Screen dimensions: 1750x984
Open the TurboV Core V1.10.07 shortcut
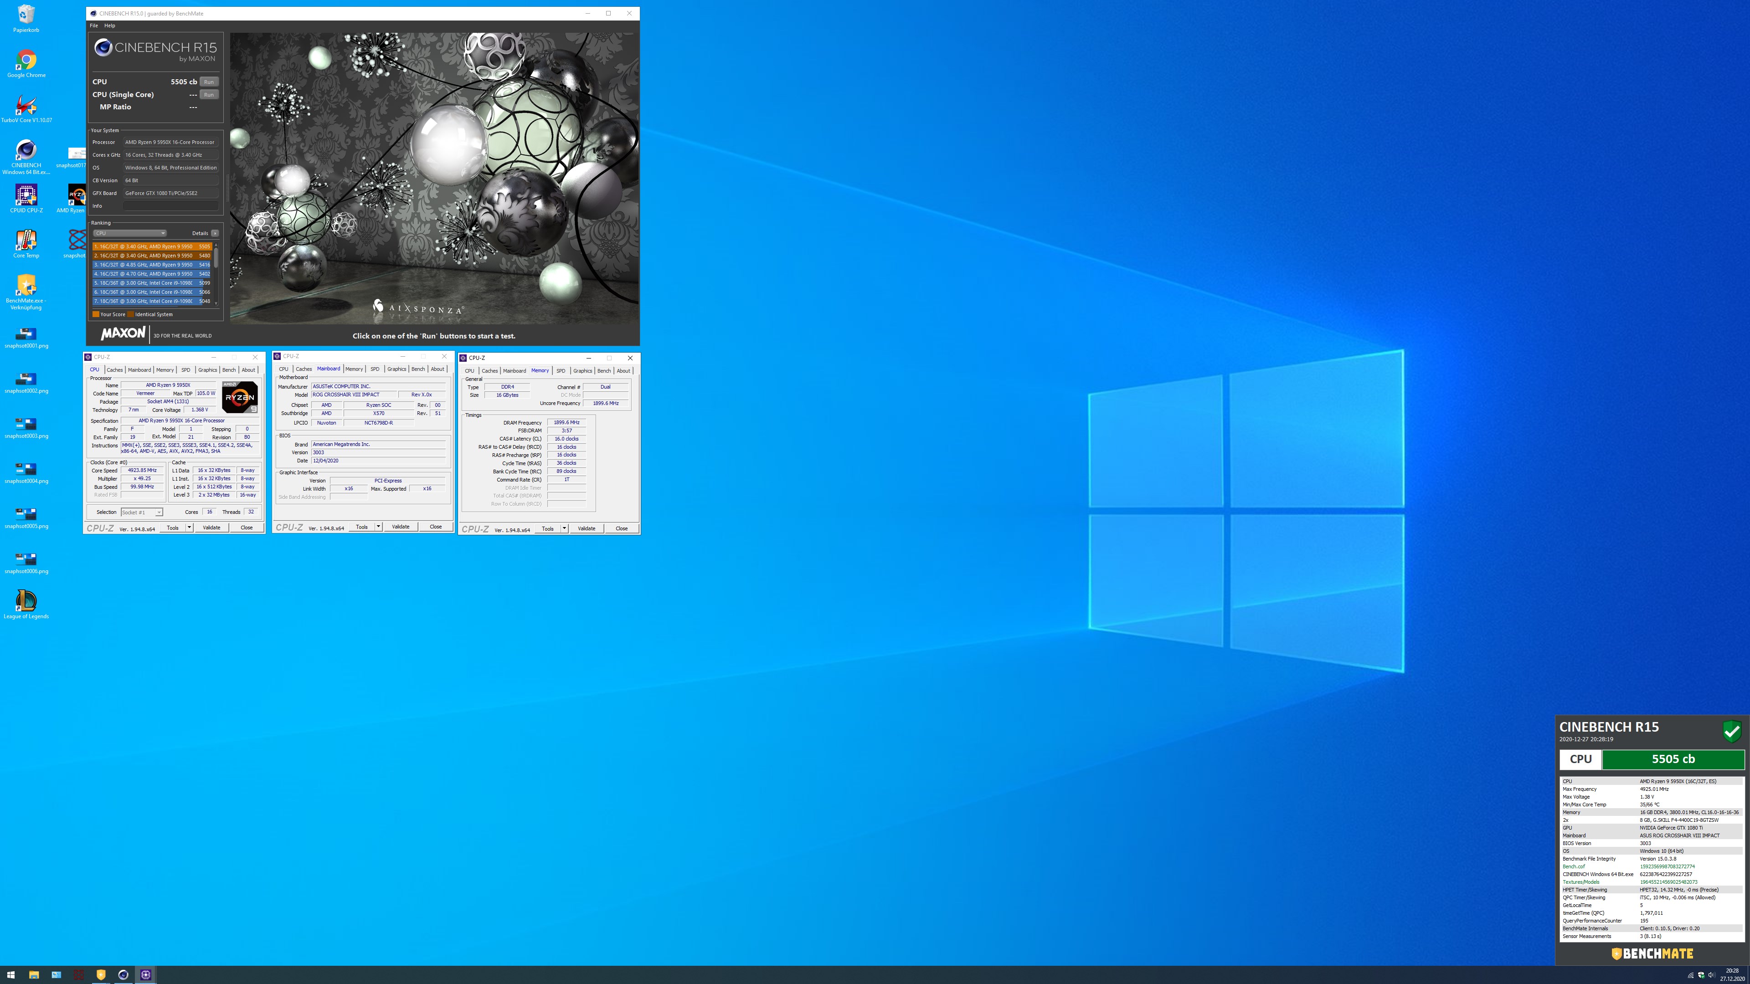tap(26, 109)
